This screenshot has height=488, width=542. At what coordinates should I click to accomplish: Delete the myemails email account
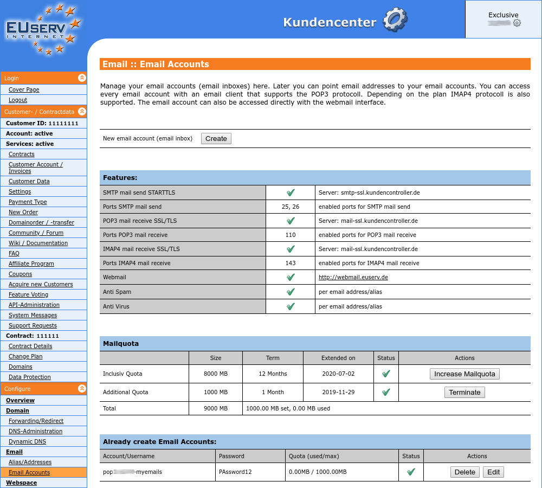click(465, 472)
